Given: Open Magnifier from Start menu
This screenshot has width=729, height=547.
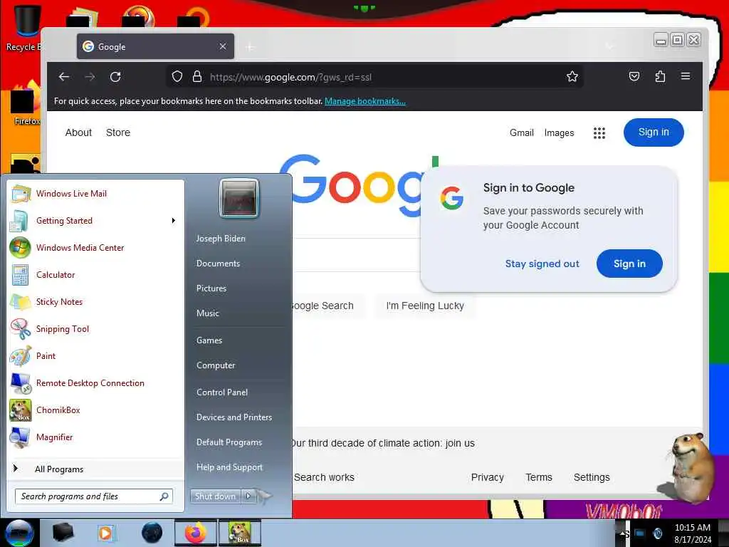Looking at the screenshot, I should 96,437.
